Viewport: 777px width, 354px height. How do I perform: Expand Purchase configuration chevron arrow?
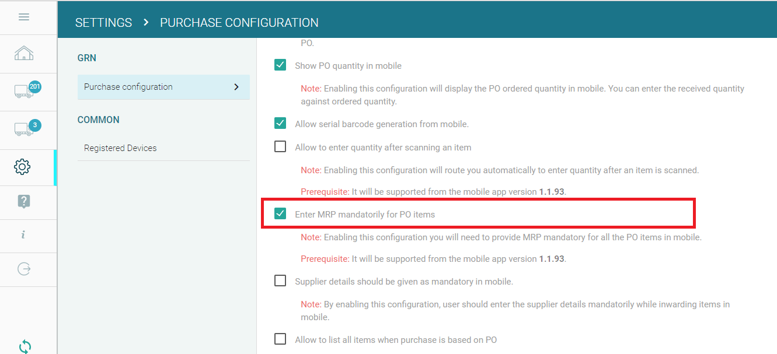[236, 87]
